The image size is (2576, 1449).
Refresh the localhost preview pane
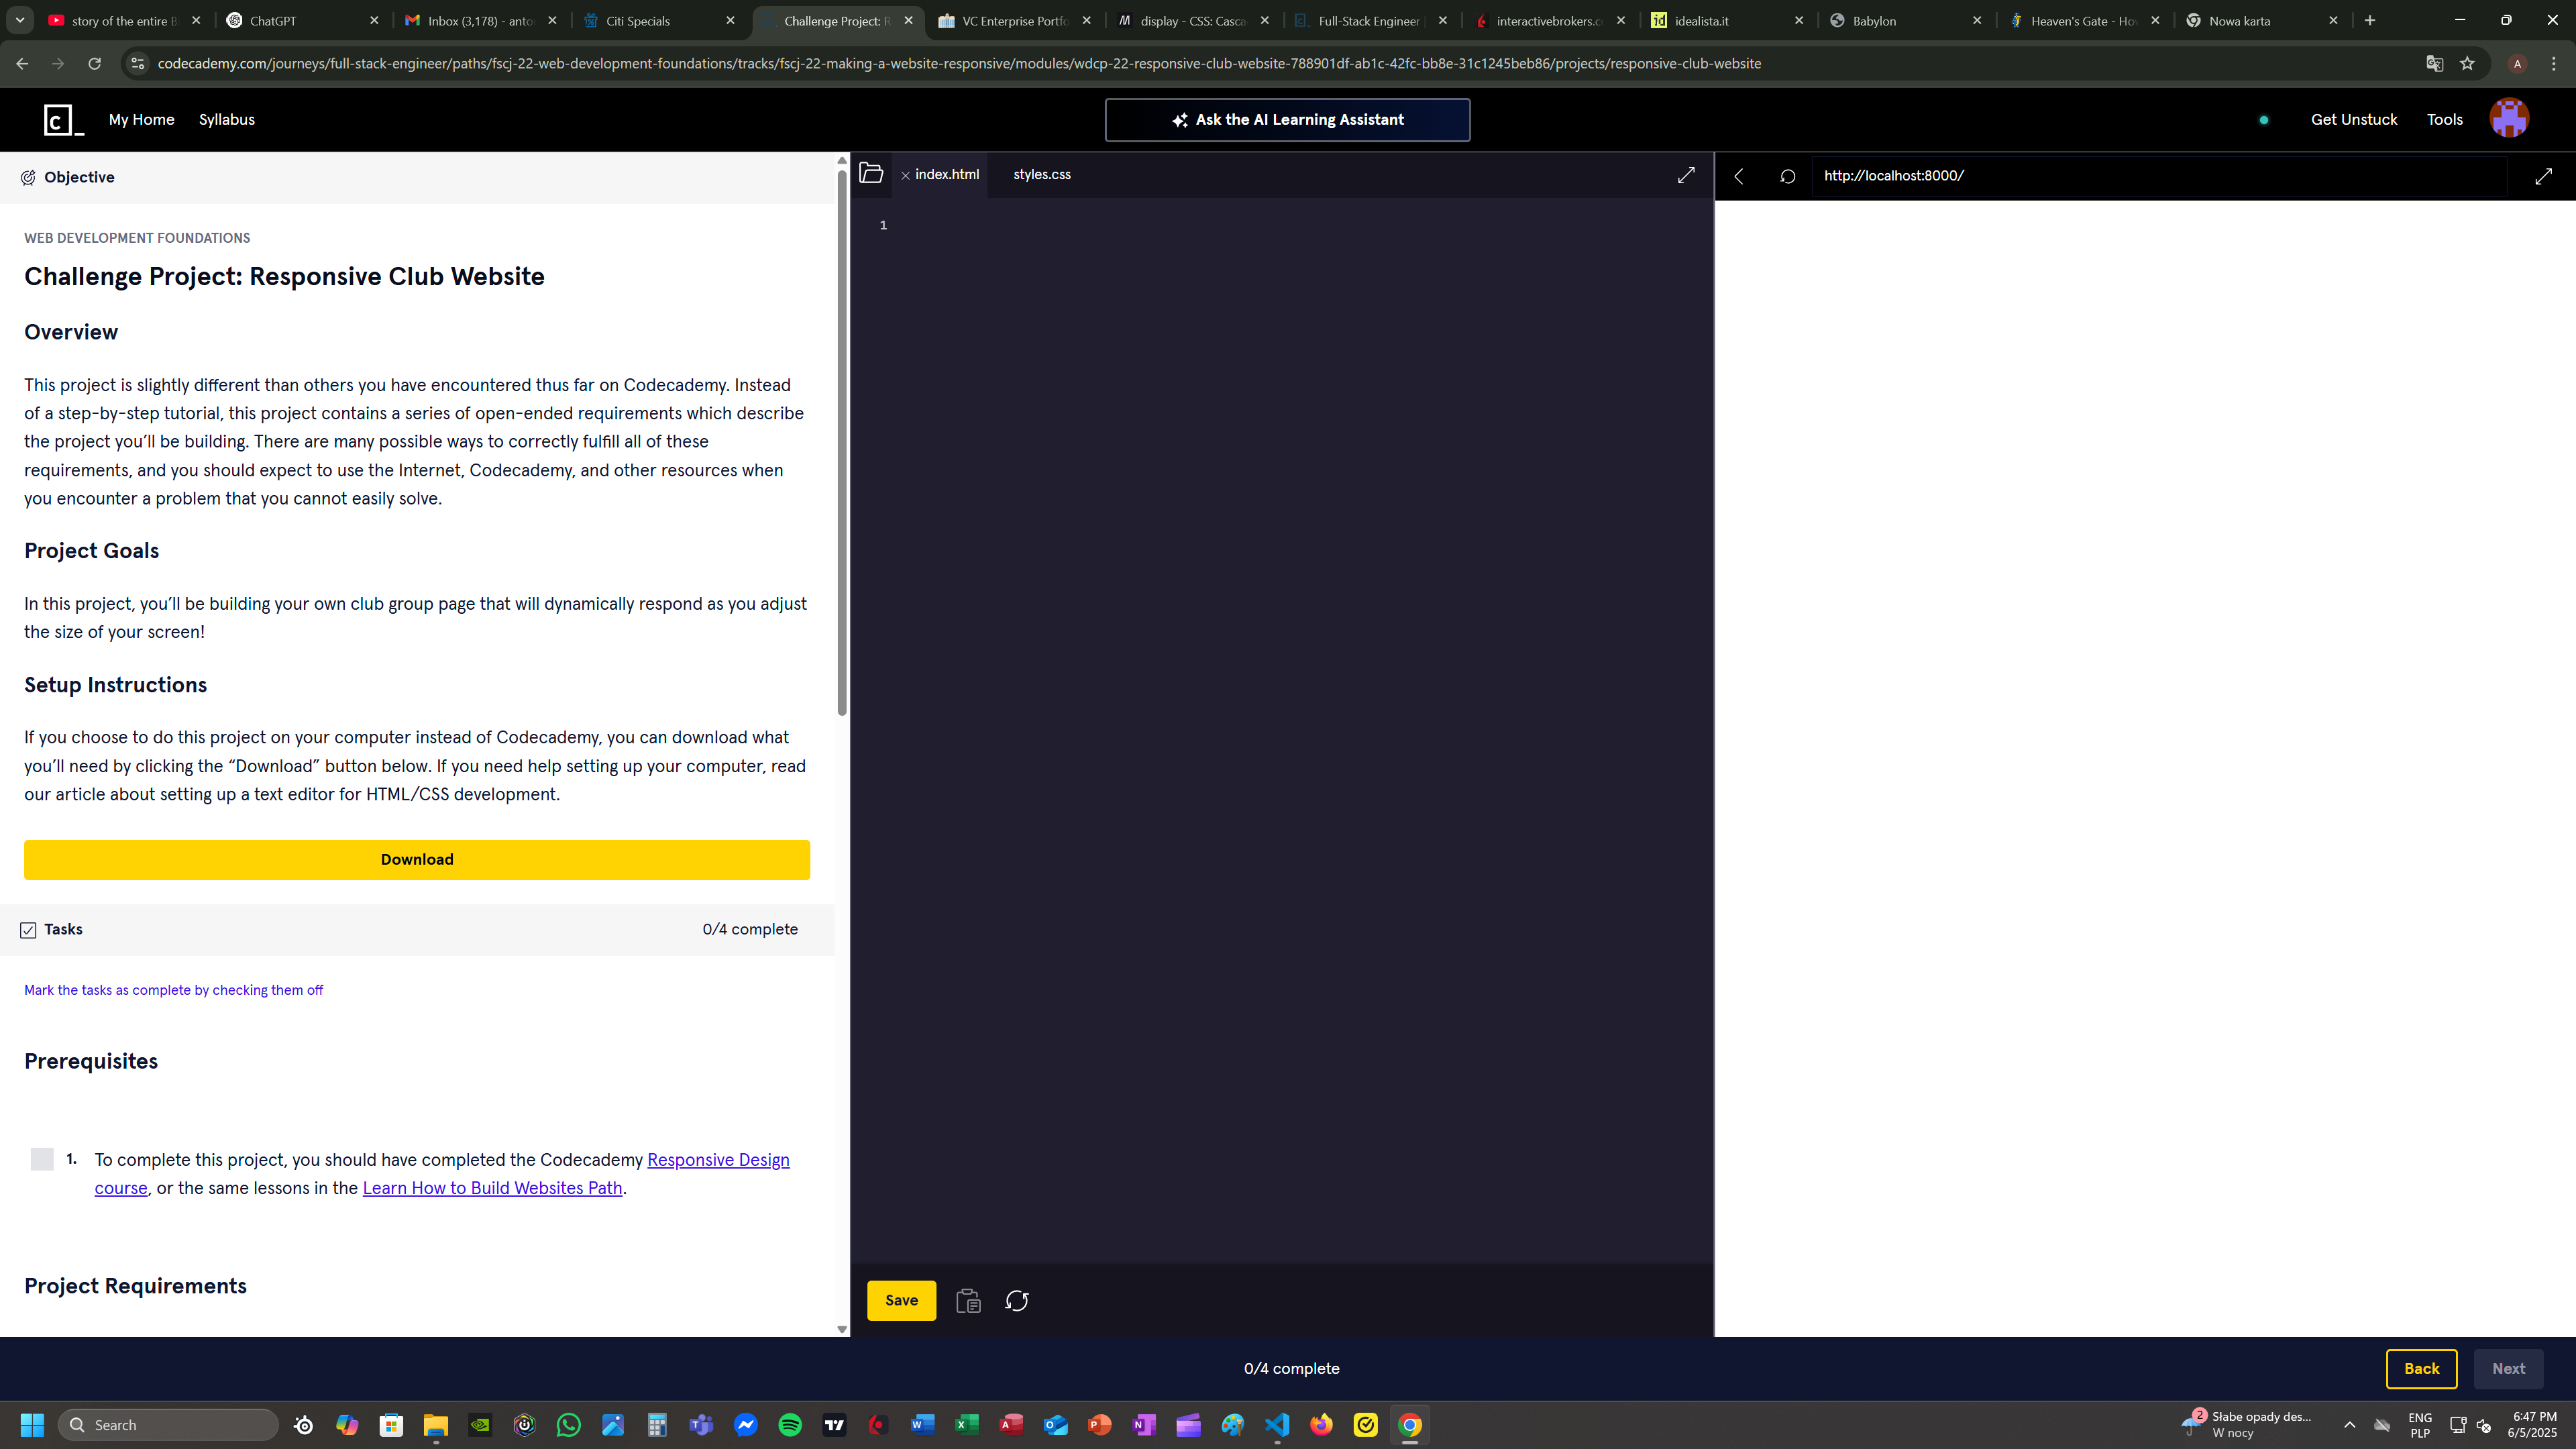coord(1788,176)
